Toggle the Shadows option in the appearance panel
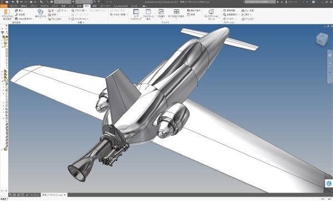The width and height of the screenshot is (333, 201). click(x=52, y=11)
